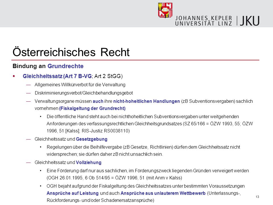
Task: Click 'Gleichheitssatz (Art 7 B-VG' heading
Action: point(57,76)
